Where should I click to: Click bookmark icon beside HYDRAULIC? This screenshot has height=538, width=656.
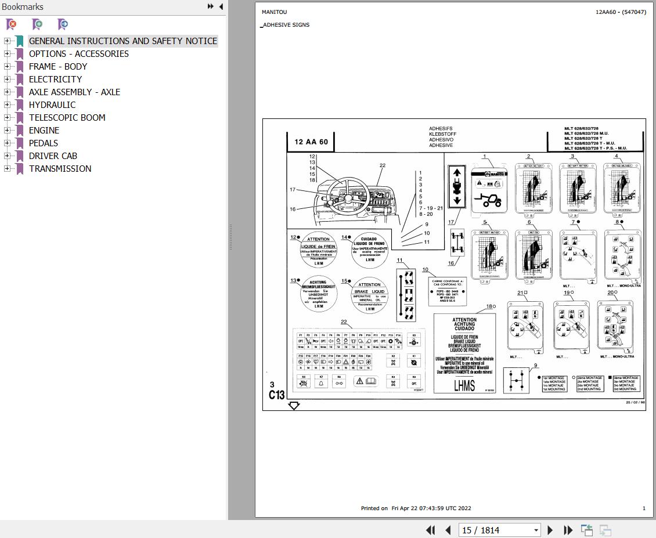pyautogui.click(x=19, y=104)
